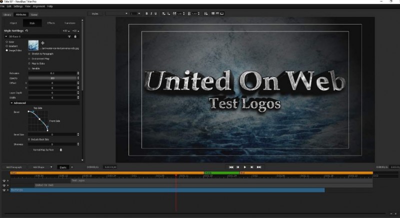Toggle visibility of 3D Face 1 style layer
The height and width of the screenshot is (218, 400).
click(x=69, y=36)
